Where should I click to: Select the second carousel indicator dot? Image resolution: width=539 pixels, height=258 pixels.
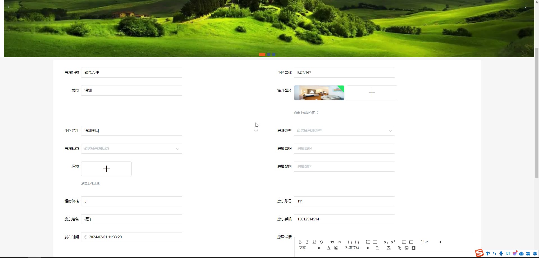pos(269,54)
